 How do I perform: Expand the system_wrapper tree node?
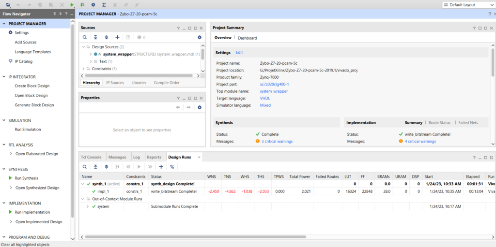click(90, 54)
